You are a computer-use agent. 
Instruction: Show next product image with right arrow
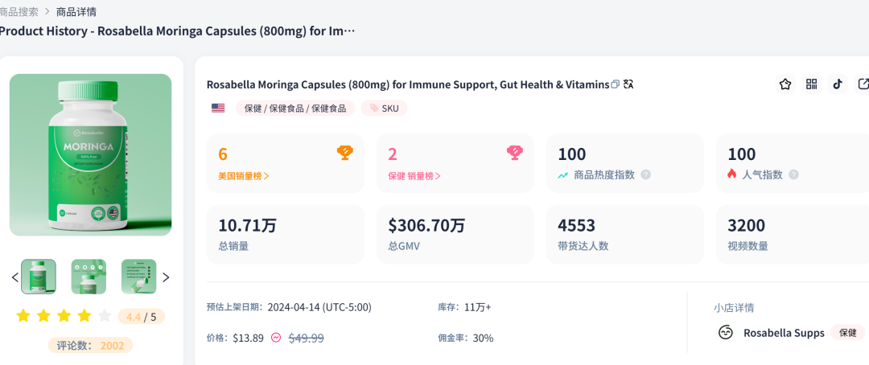[x=166, y=277]
